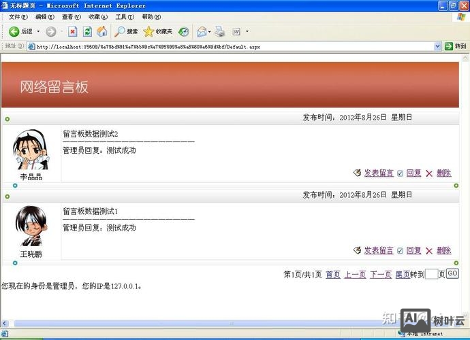Viewport: 470px width, 340px height.
Task: Click the reply check icon in 王晓鹏's row
Action: click(x=400, y=251)
